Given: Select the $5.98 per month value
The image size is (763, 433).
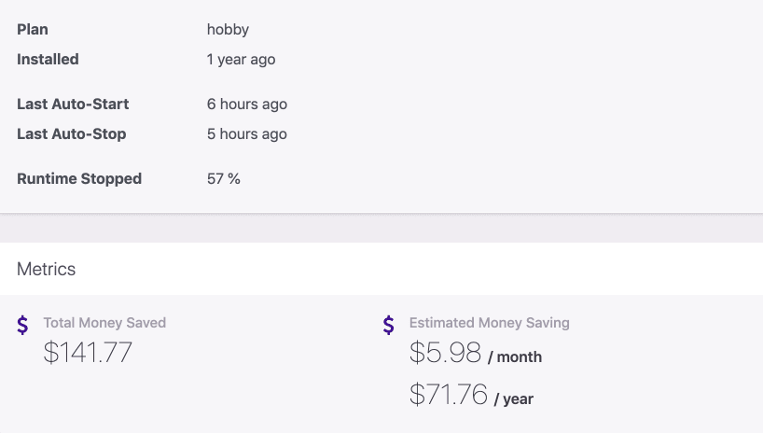Looking at the screenshot, I should click(445, 352).
